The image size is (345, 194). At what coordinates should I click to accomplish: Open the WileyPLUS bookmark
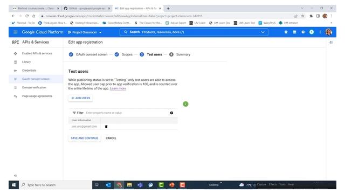pyautogui.click(x=267, y=23)
